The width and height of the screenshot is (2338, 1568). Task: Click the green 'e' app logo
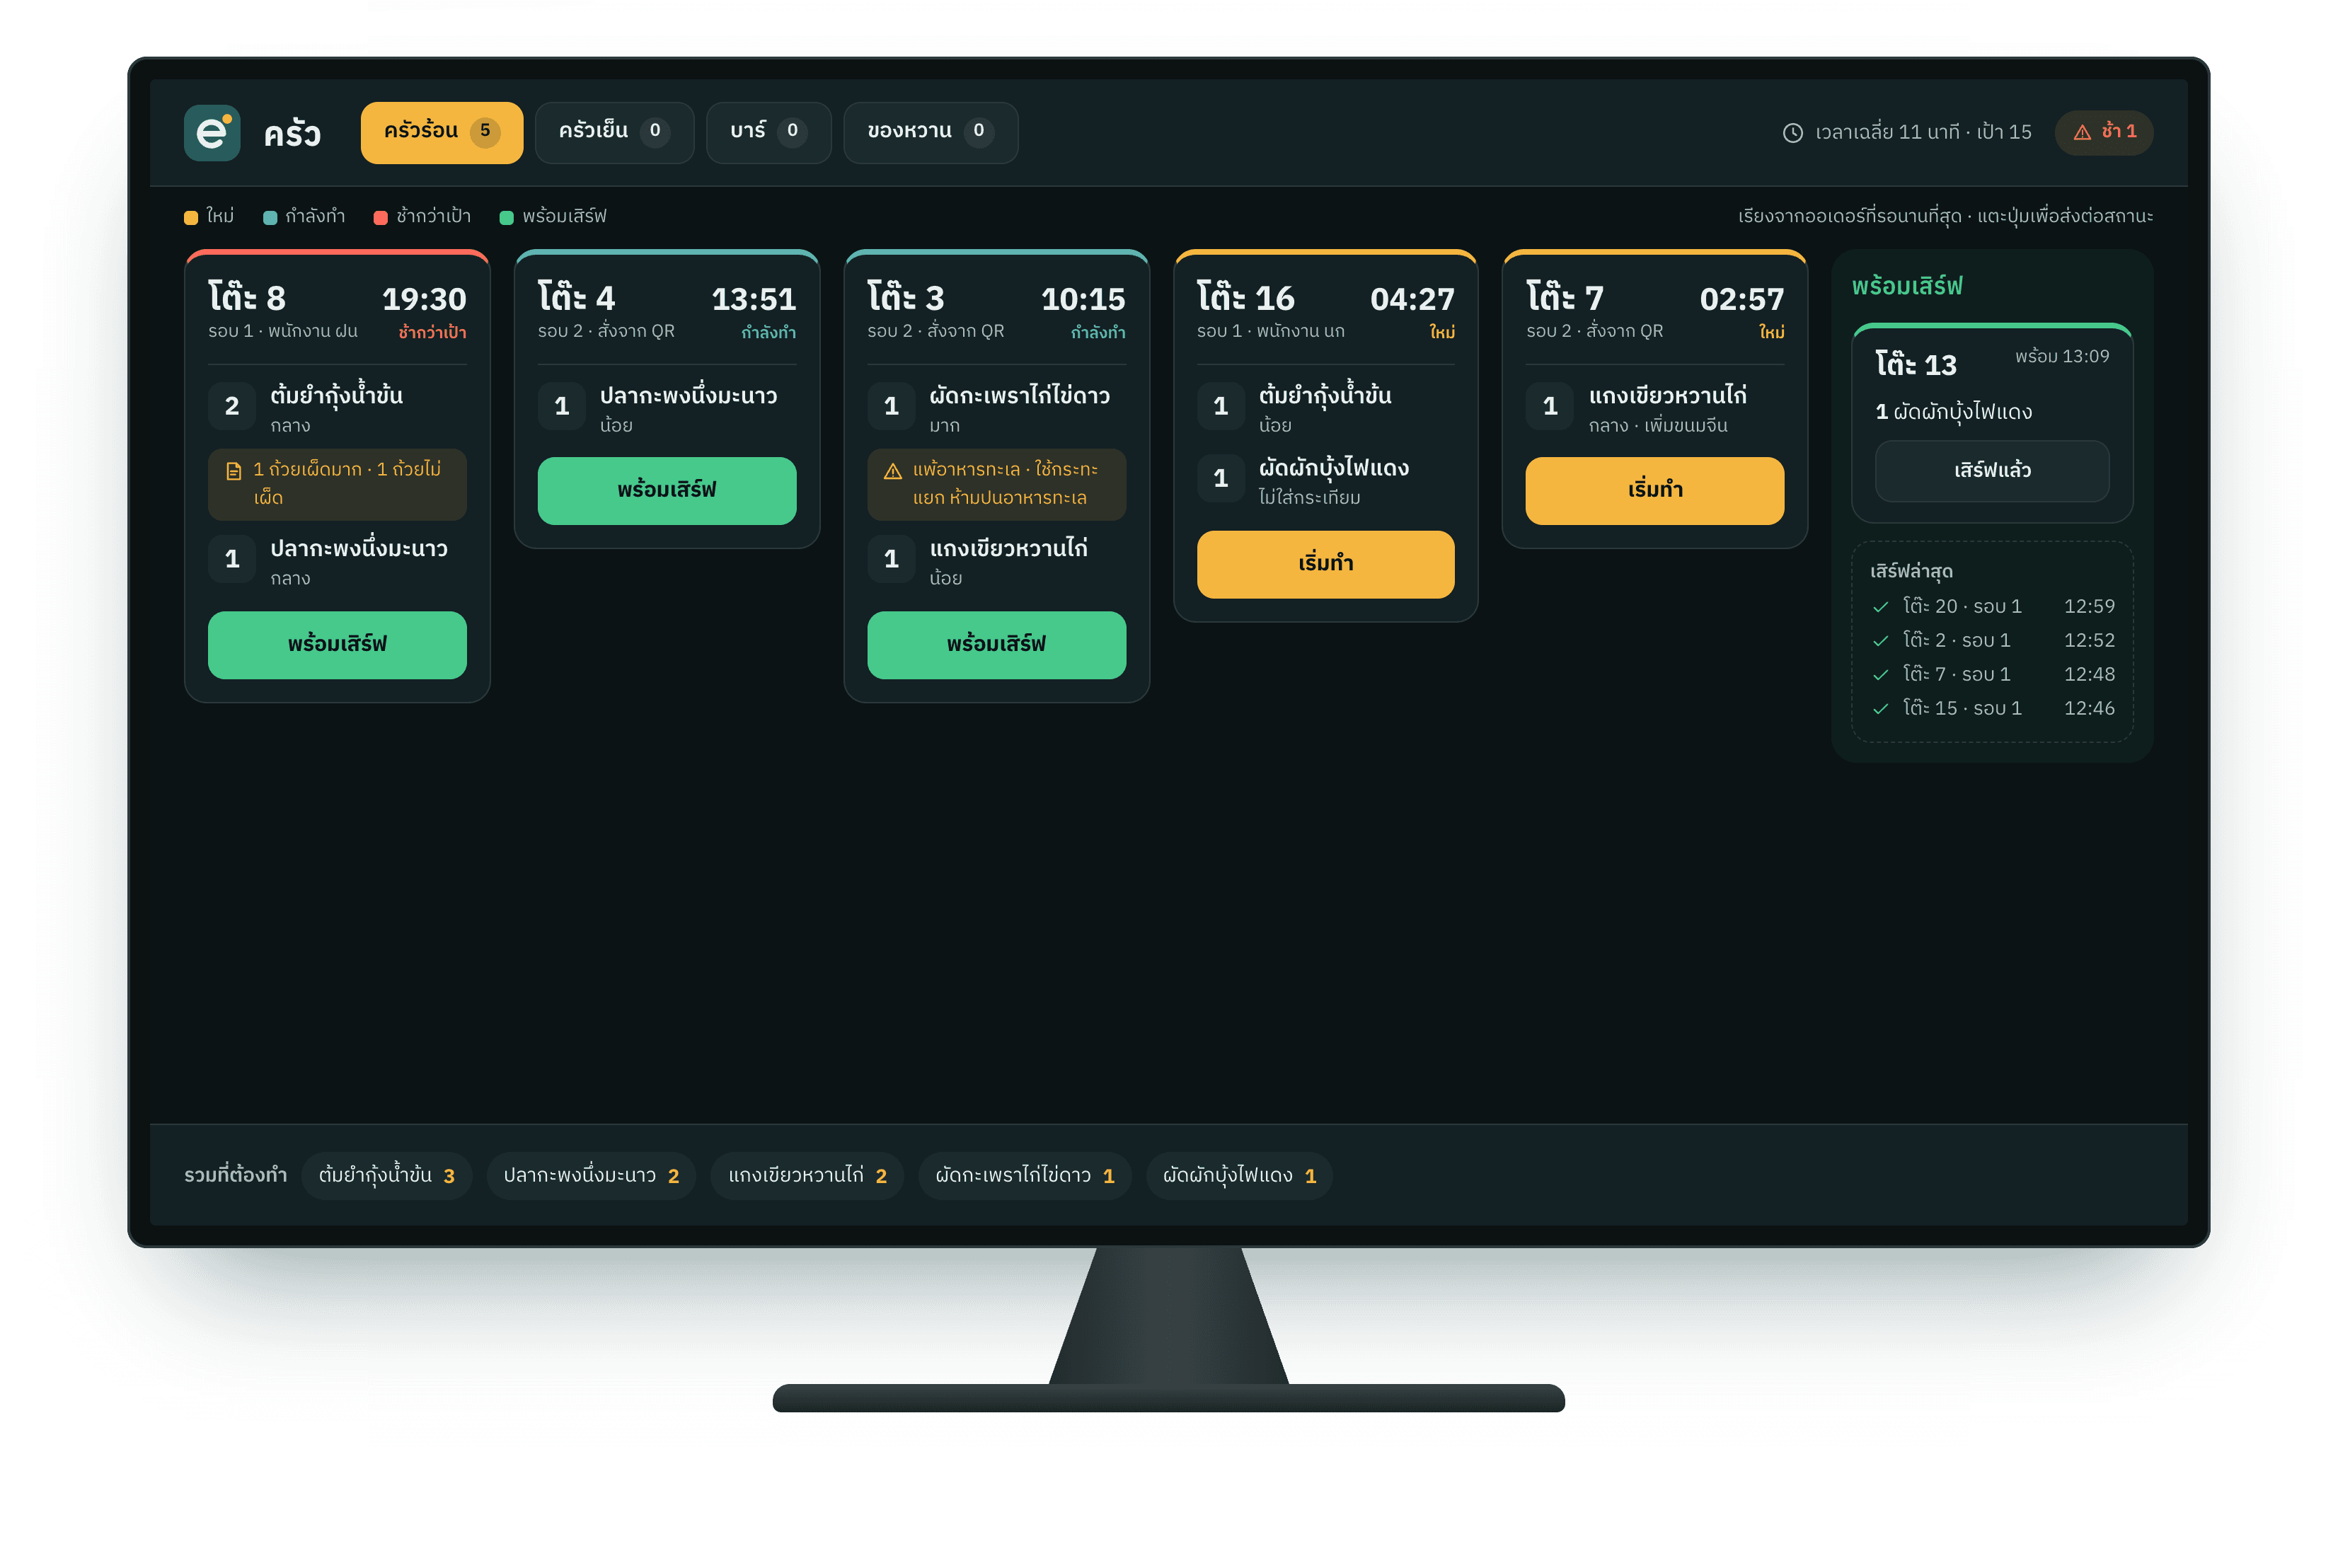tap(212, 132)
